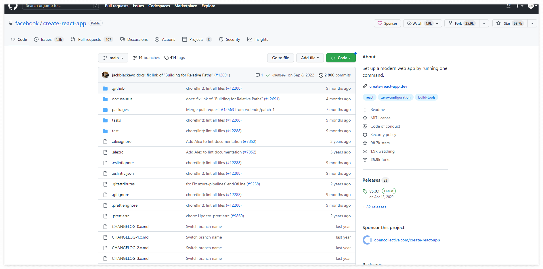
Task: Open the .prettierrc file
Action: point(121,216)
